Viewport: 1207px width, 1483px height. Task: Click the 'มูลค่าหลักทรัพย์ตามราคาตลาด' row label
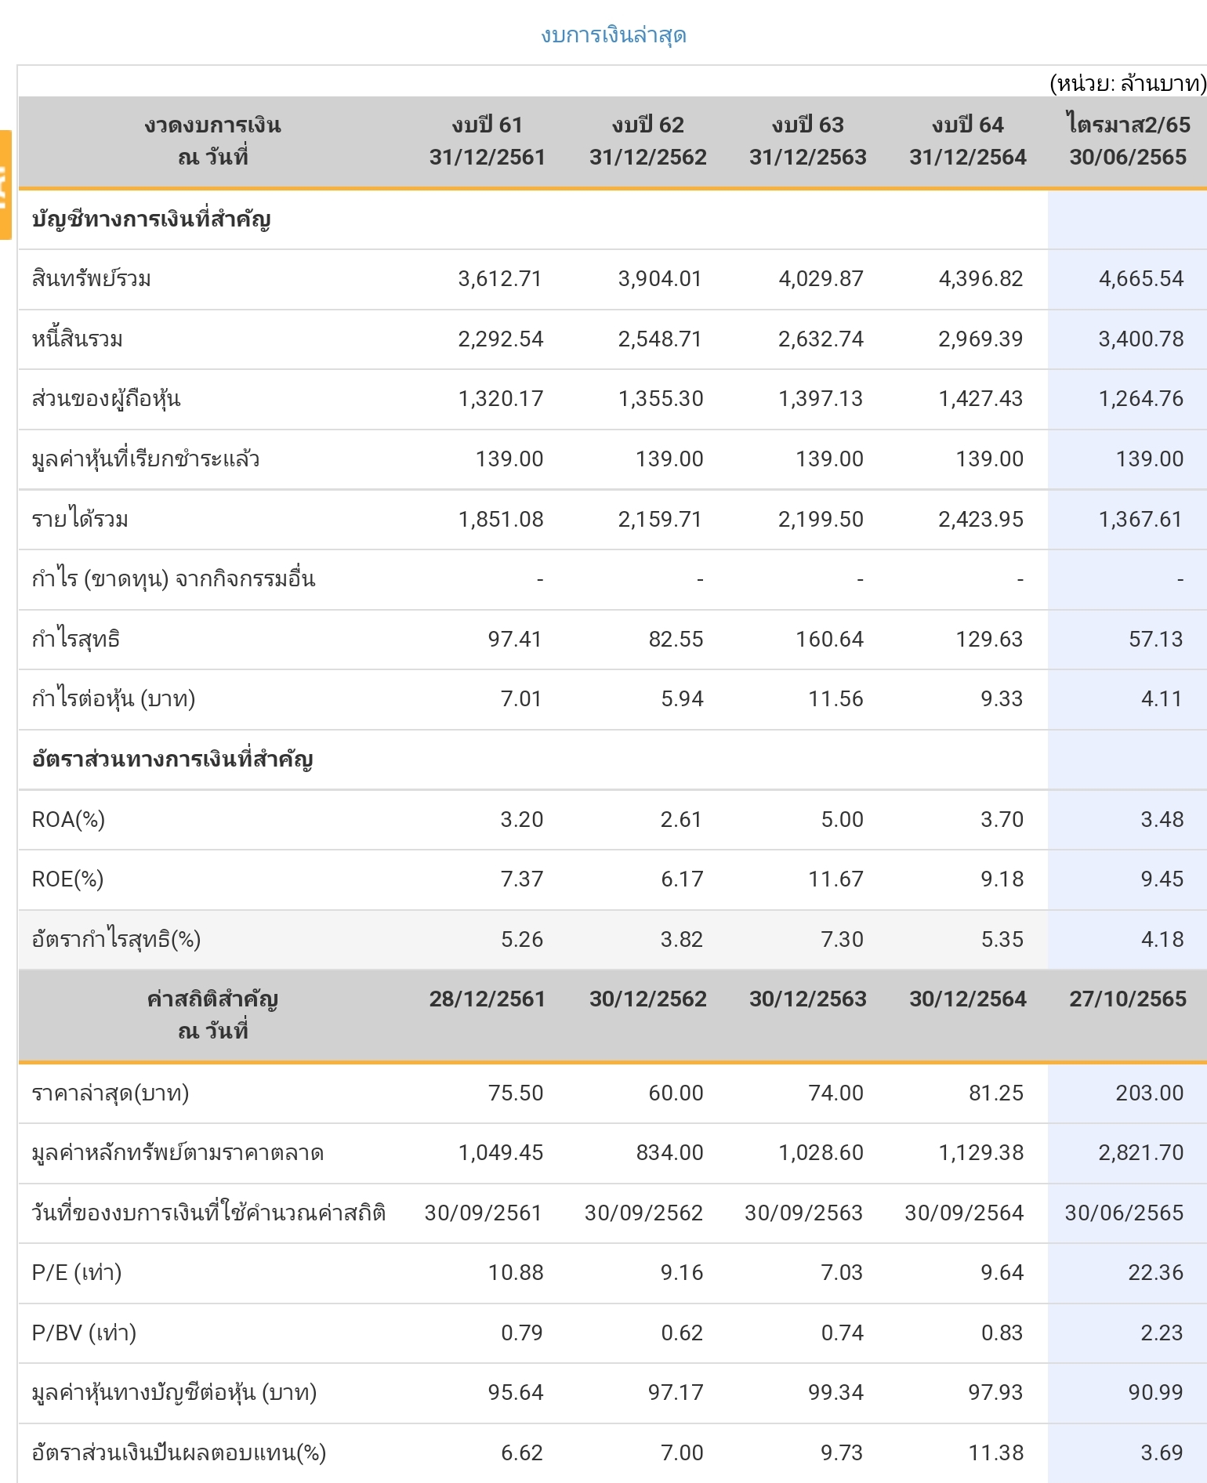178,1153
